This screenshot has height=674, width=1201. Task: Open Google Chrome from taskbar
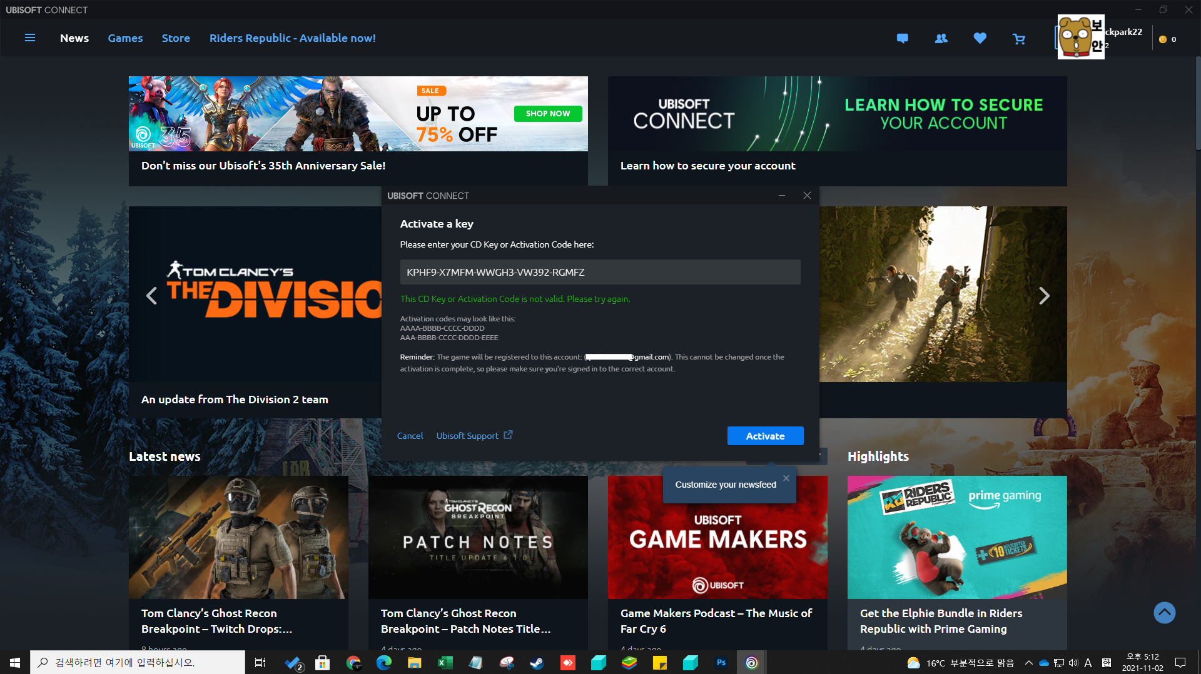click(353, 662)
